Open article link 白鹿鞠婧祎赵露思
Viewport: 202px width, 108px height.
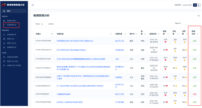tap(64, 94)
